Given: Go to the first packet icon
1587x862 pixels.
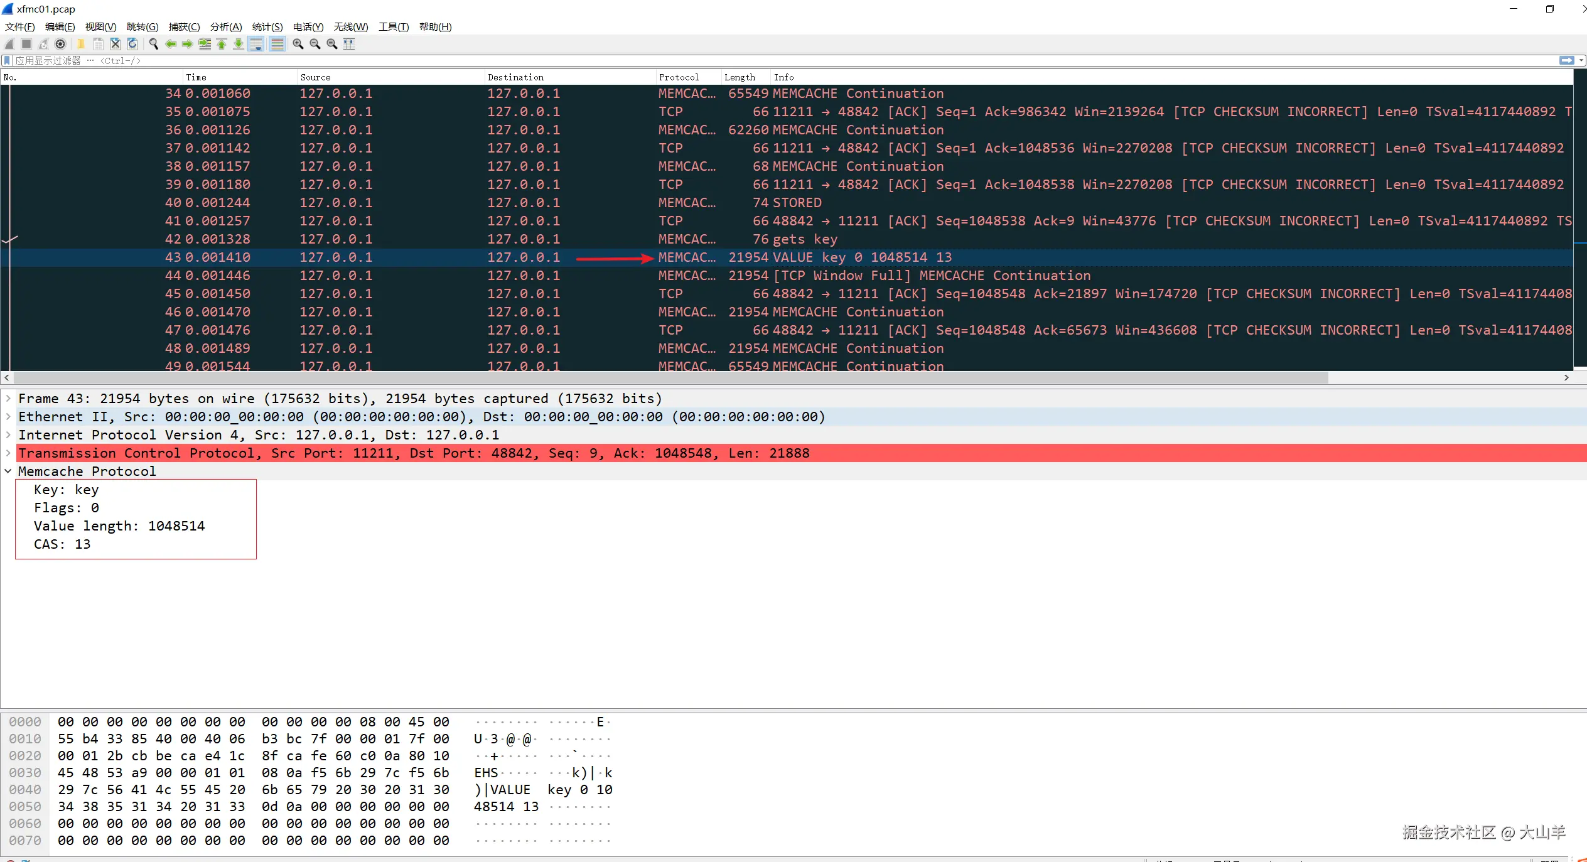Looking at the screenshot, I should pos(222,44).
